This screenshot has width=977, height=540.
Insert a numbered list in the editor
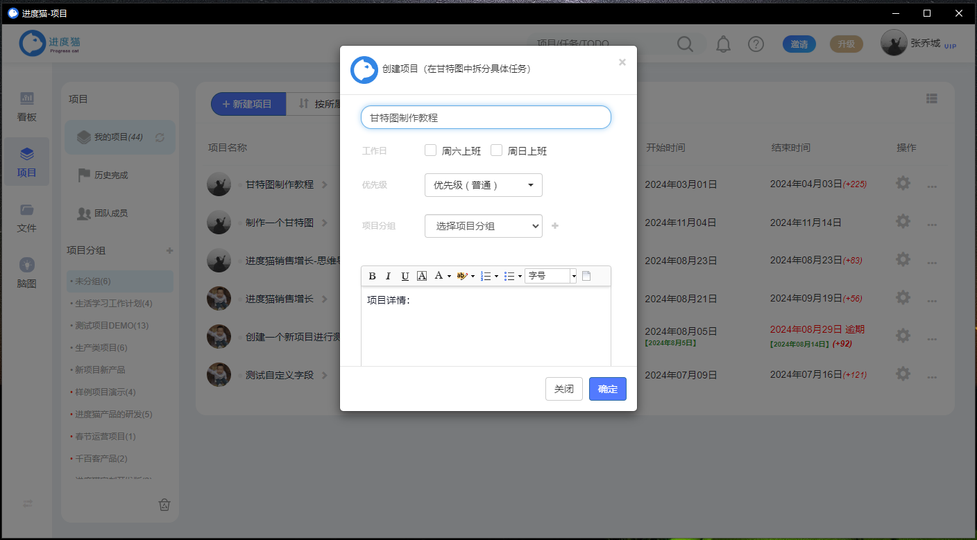(486, 276)
